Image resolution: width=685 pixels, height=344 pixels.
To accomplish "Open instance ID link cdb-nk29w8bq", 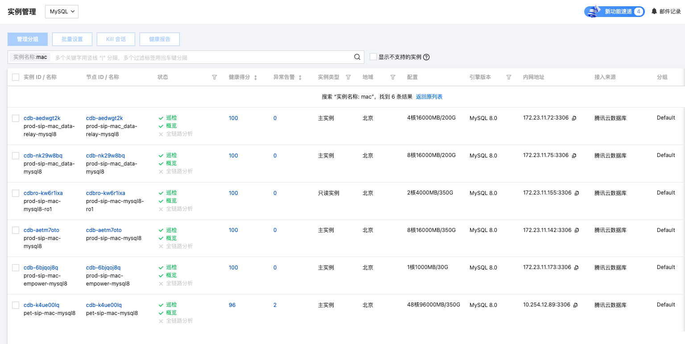I will tap(43, 156).
